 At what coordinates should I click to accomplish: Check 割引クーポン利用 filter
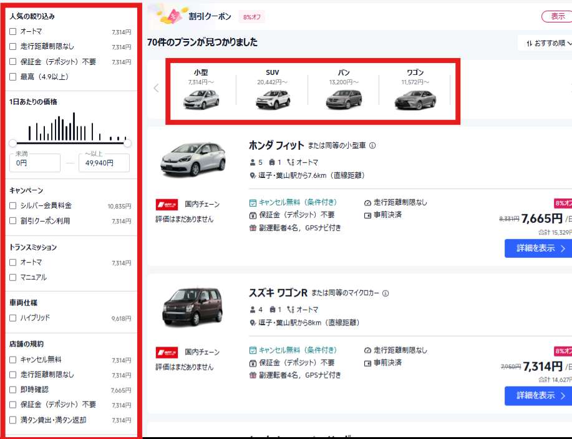coord(12,220)
